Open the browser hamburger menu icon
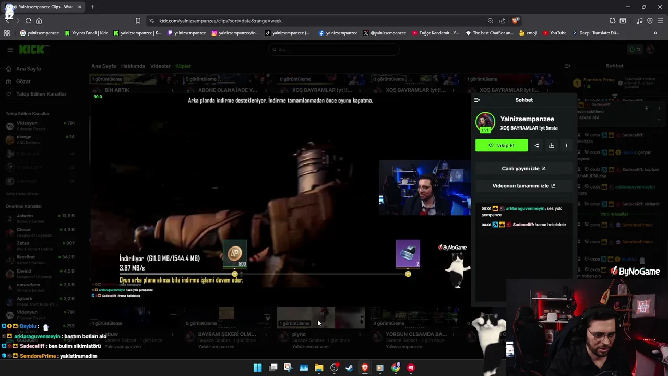This screenshot has width=668, height=376. 660,21
